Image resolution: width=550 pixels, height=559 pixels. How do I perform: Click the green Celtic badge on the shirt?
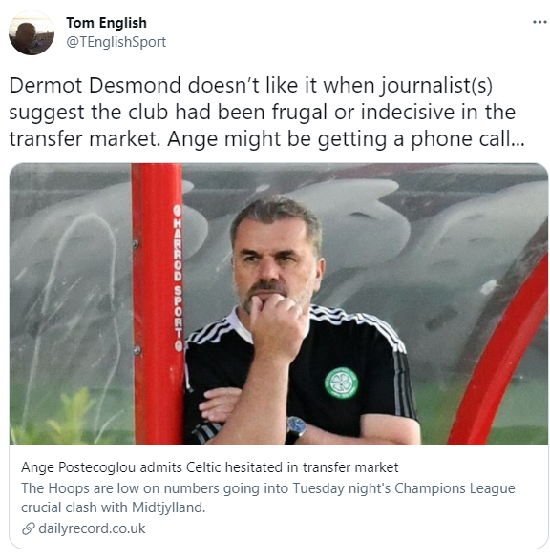coord(341,383)
